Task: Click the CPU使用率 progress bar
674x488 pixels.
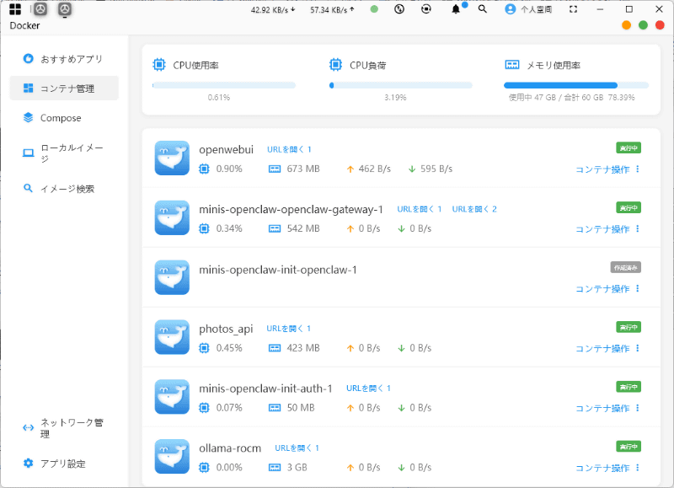Action: [x=224, y=85]
